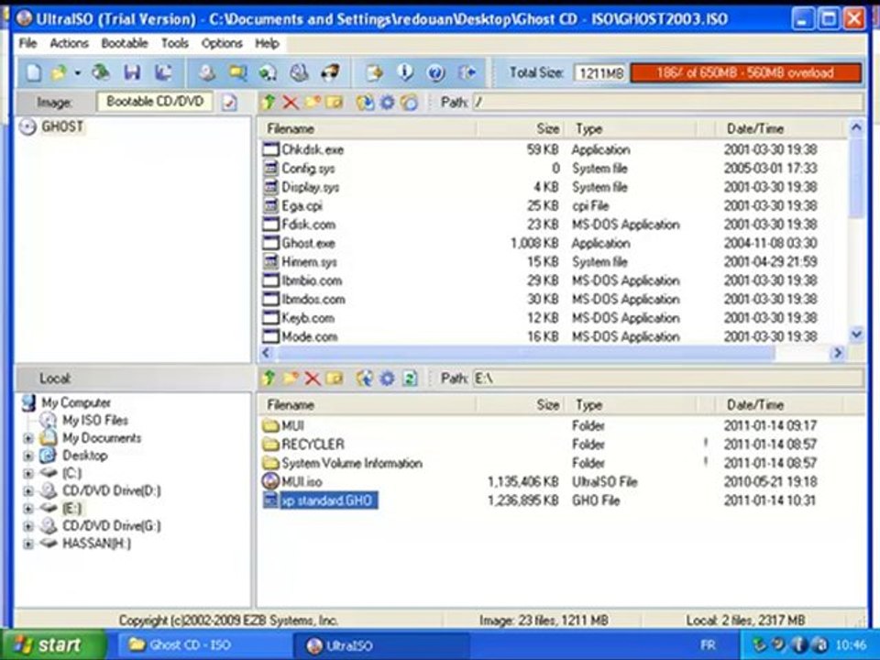Select MUI.iso in the local file list
Viewport: 880px width, 660px height.
click(x=302, y=481)
